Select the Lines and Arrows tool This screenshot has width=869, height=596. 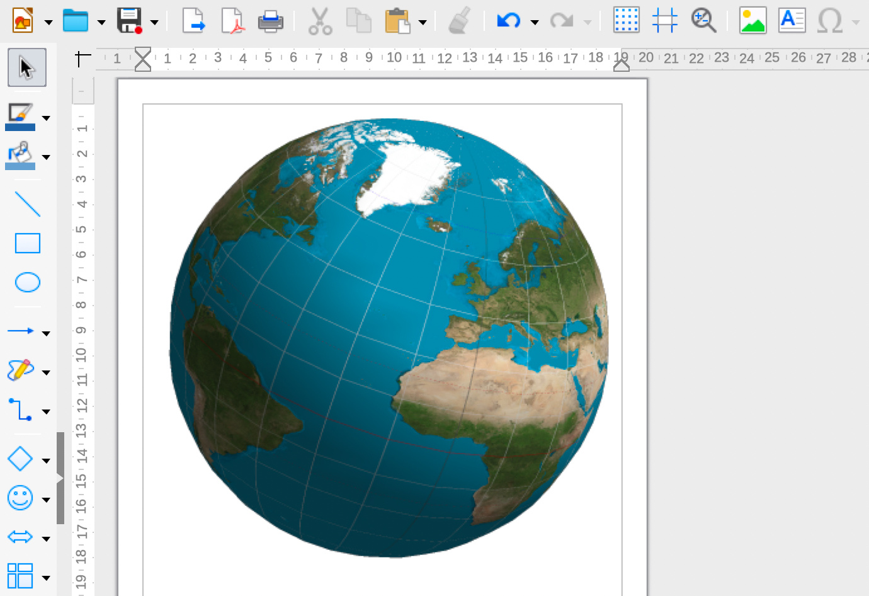click(20, 331)
